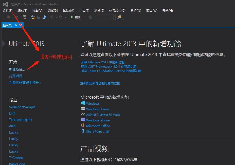Open the 工具(T) menu
Image resolution: width=235 pixels, height=165 pixels.
click(x=84, y=11)
